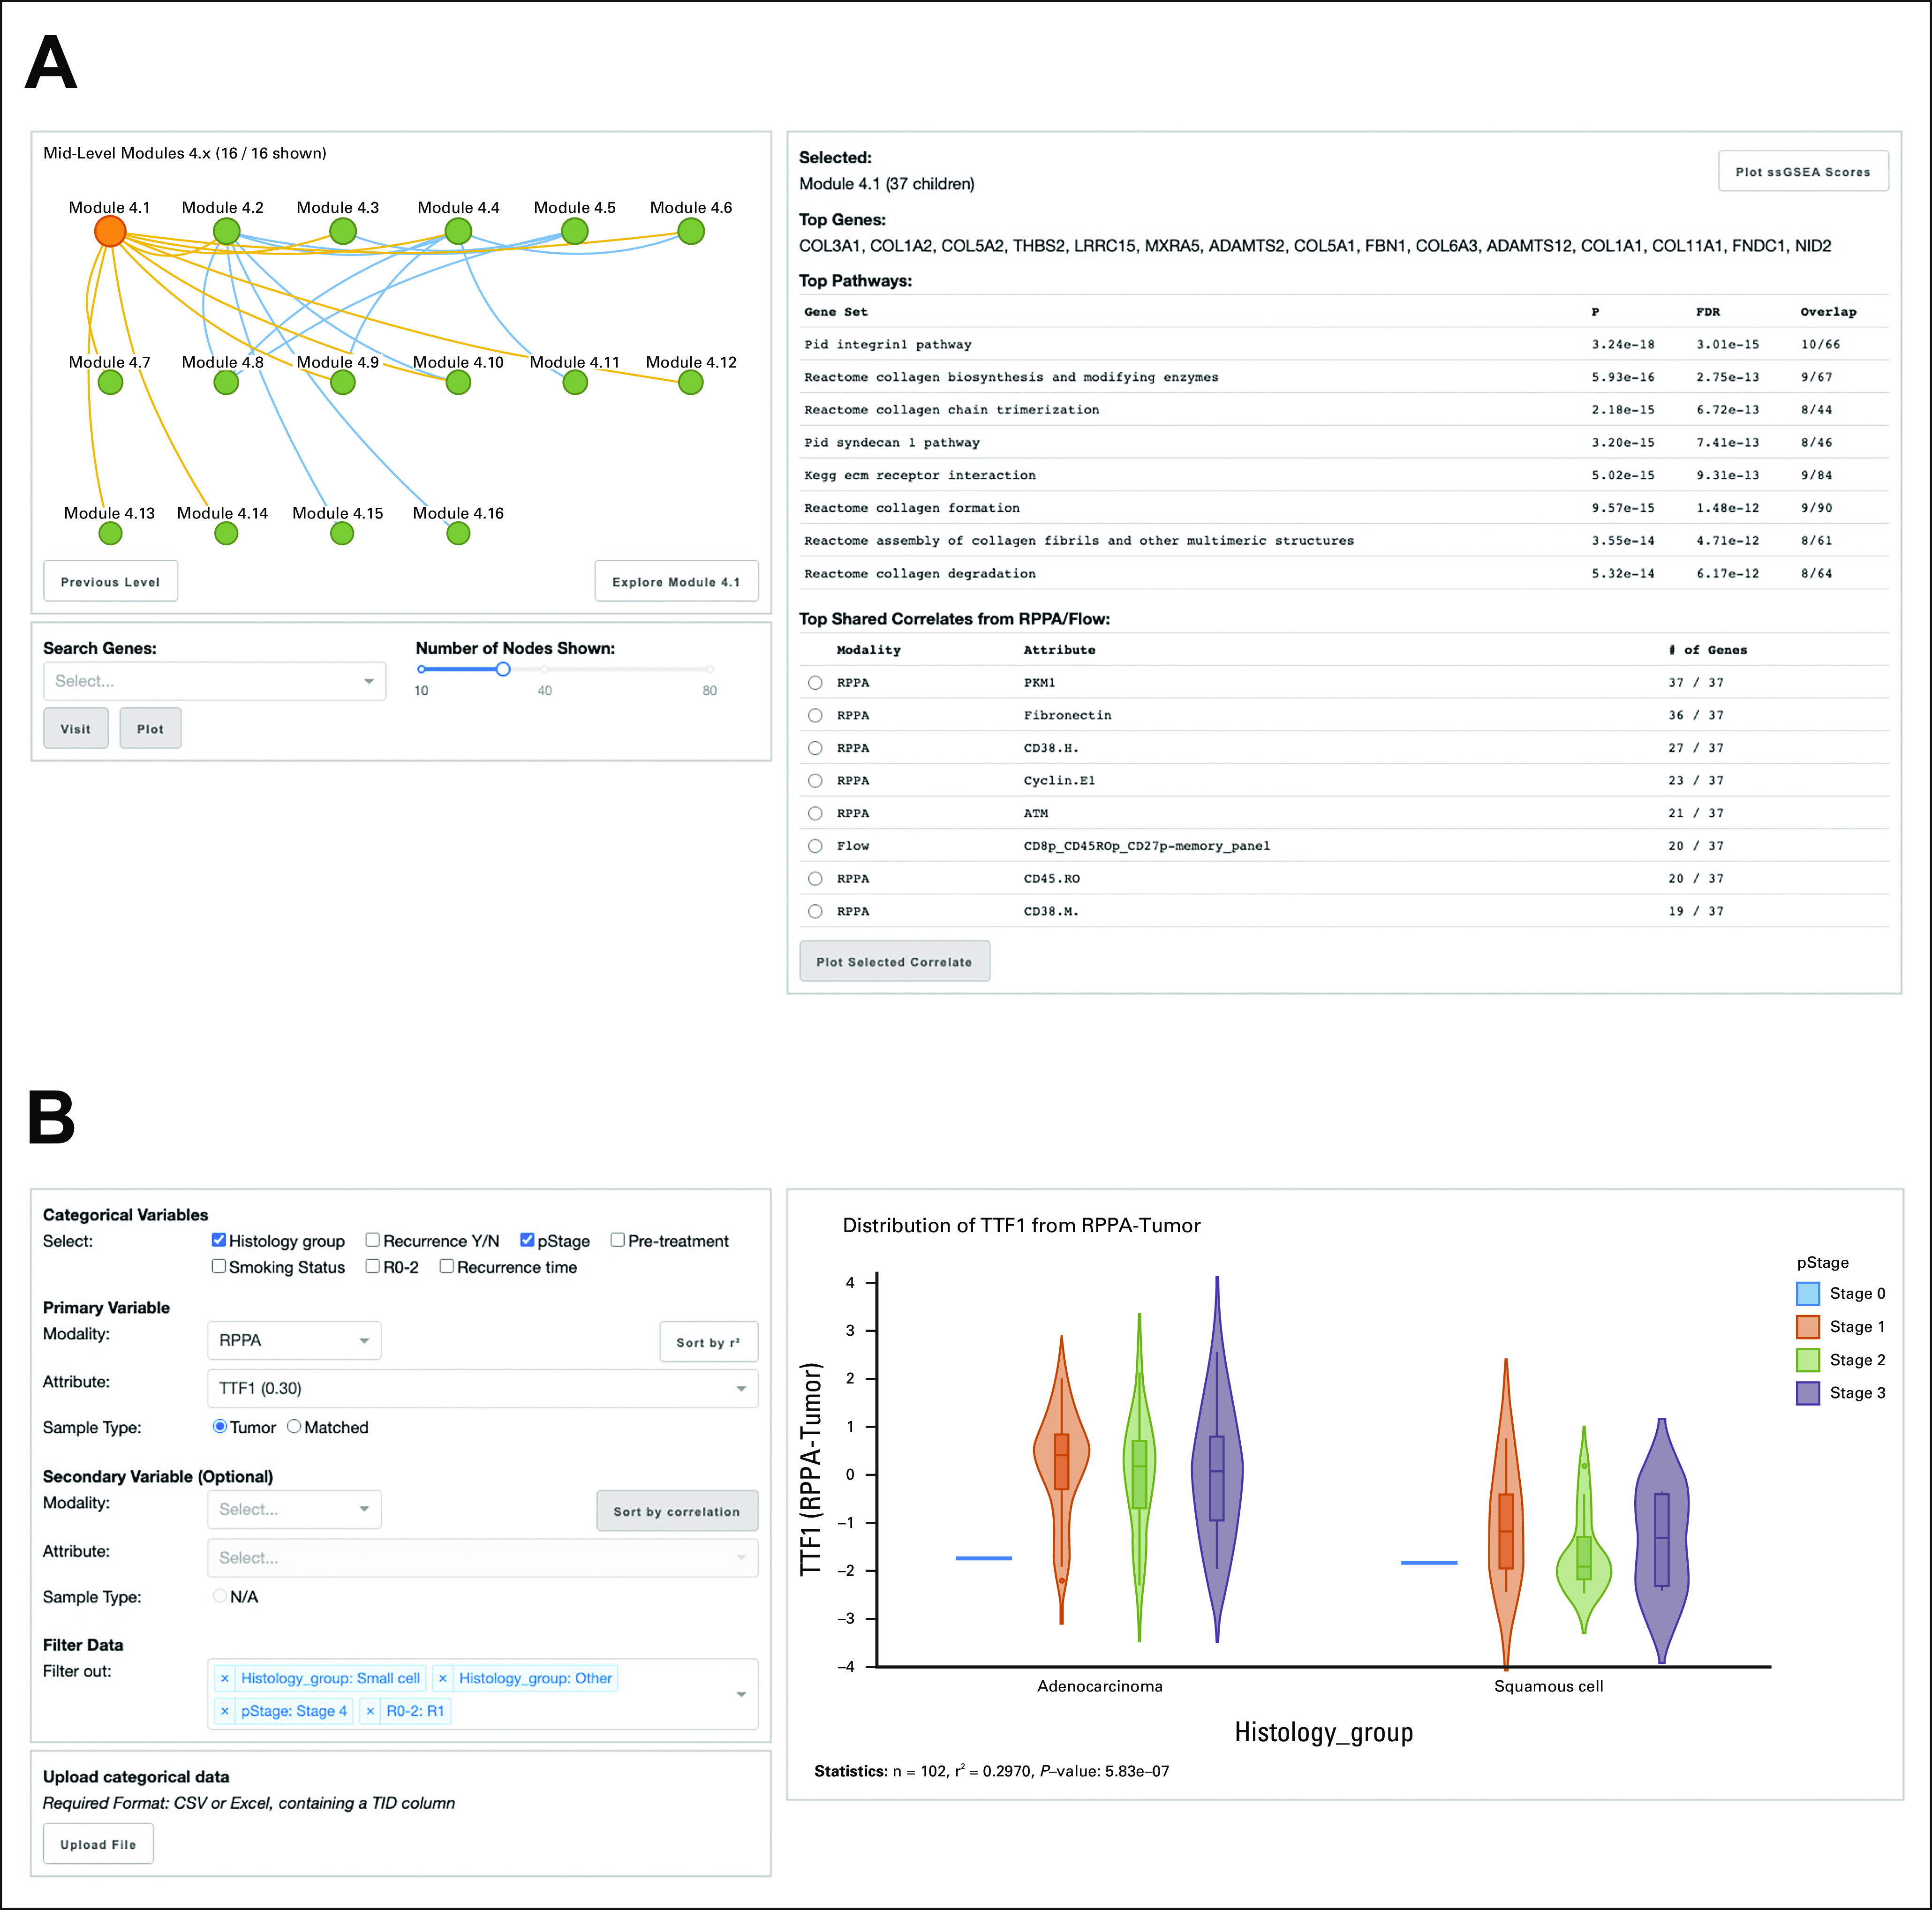Click the Module 4.14 node circle
This screenshot has width=1932, height=1910.
[x=227, y=534]
